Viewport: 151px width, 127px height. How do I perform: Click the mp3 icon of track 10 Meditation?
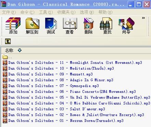pos(5,68)
